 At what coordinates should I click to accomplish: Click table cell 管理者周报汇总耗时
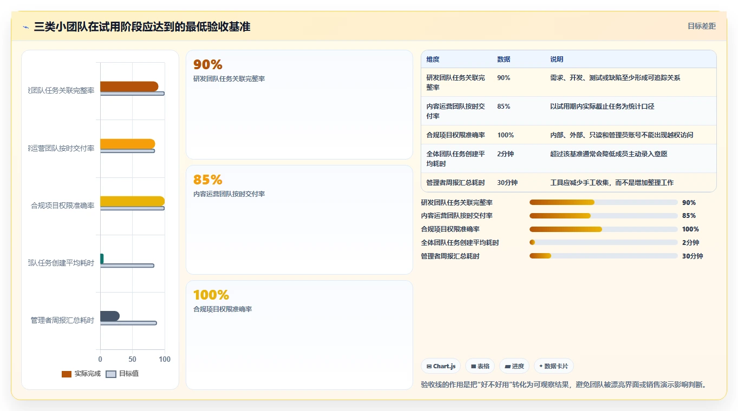pos(456,182)
